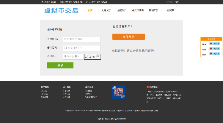Click the 关于我们 footer heading
223x123 pixels.
click(67, 87)
